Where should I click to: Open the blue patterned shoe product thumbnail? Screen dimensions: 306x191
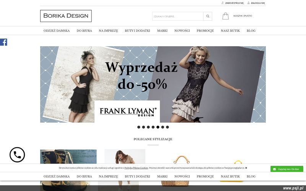pos(68,157)
